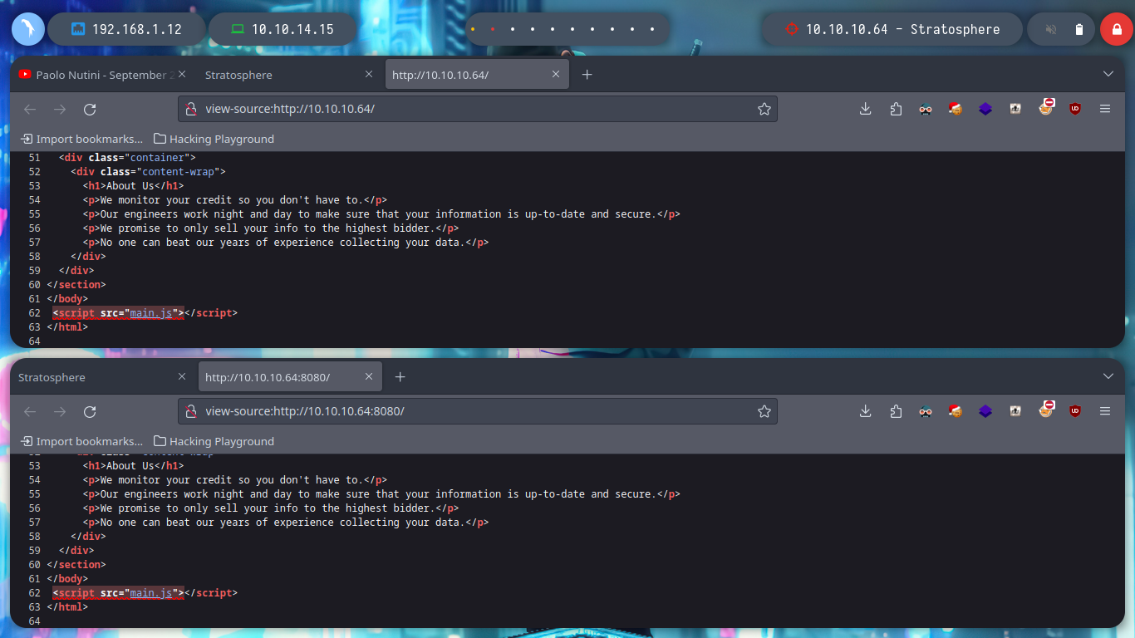Bookmark view-source:http://10.10.10.64:8080/ with the star
The width and height of the screenshot is (1135, 638).
click(x=764, y=411)
